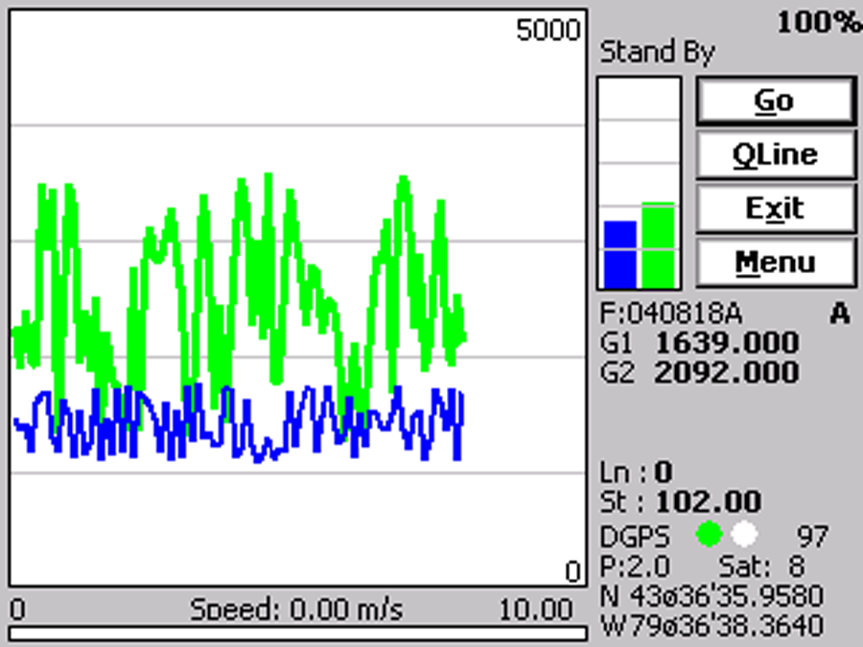Click the G2 value 2092.000
This screenshot has width=863, height=647.
pos(727,372)
